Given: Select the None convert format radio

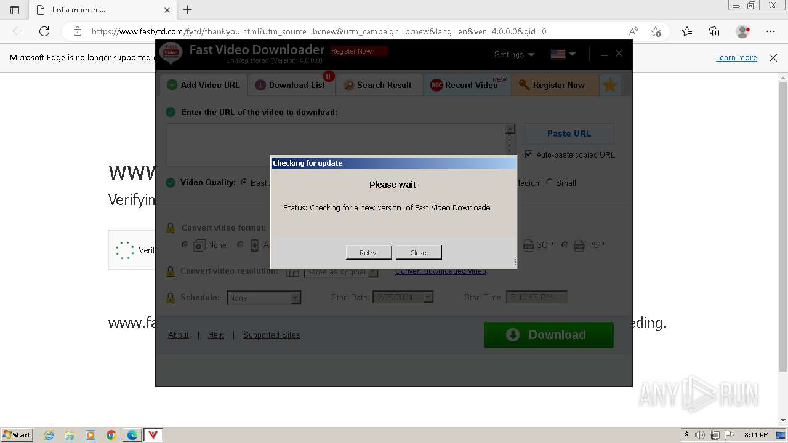Looking at the screenshot, I should point(185,245).
